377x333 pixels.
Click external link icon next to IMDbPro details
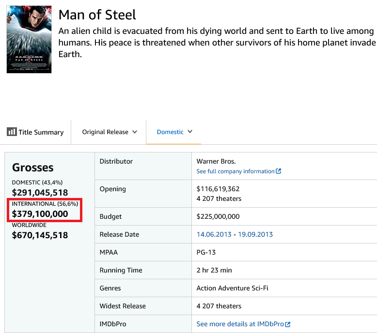(287, 324)
